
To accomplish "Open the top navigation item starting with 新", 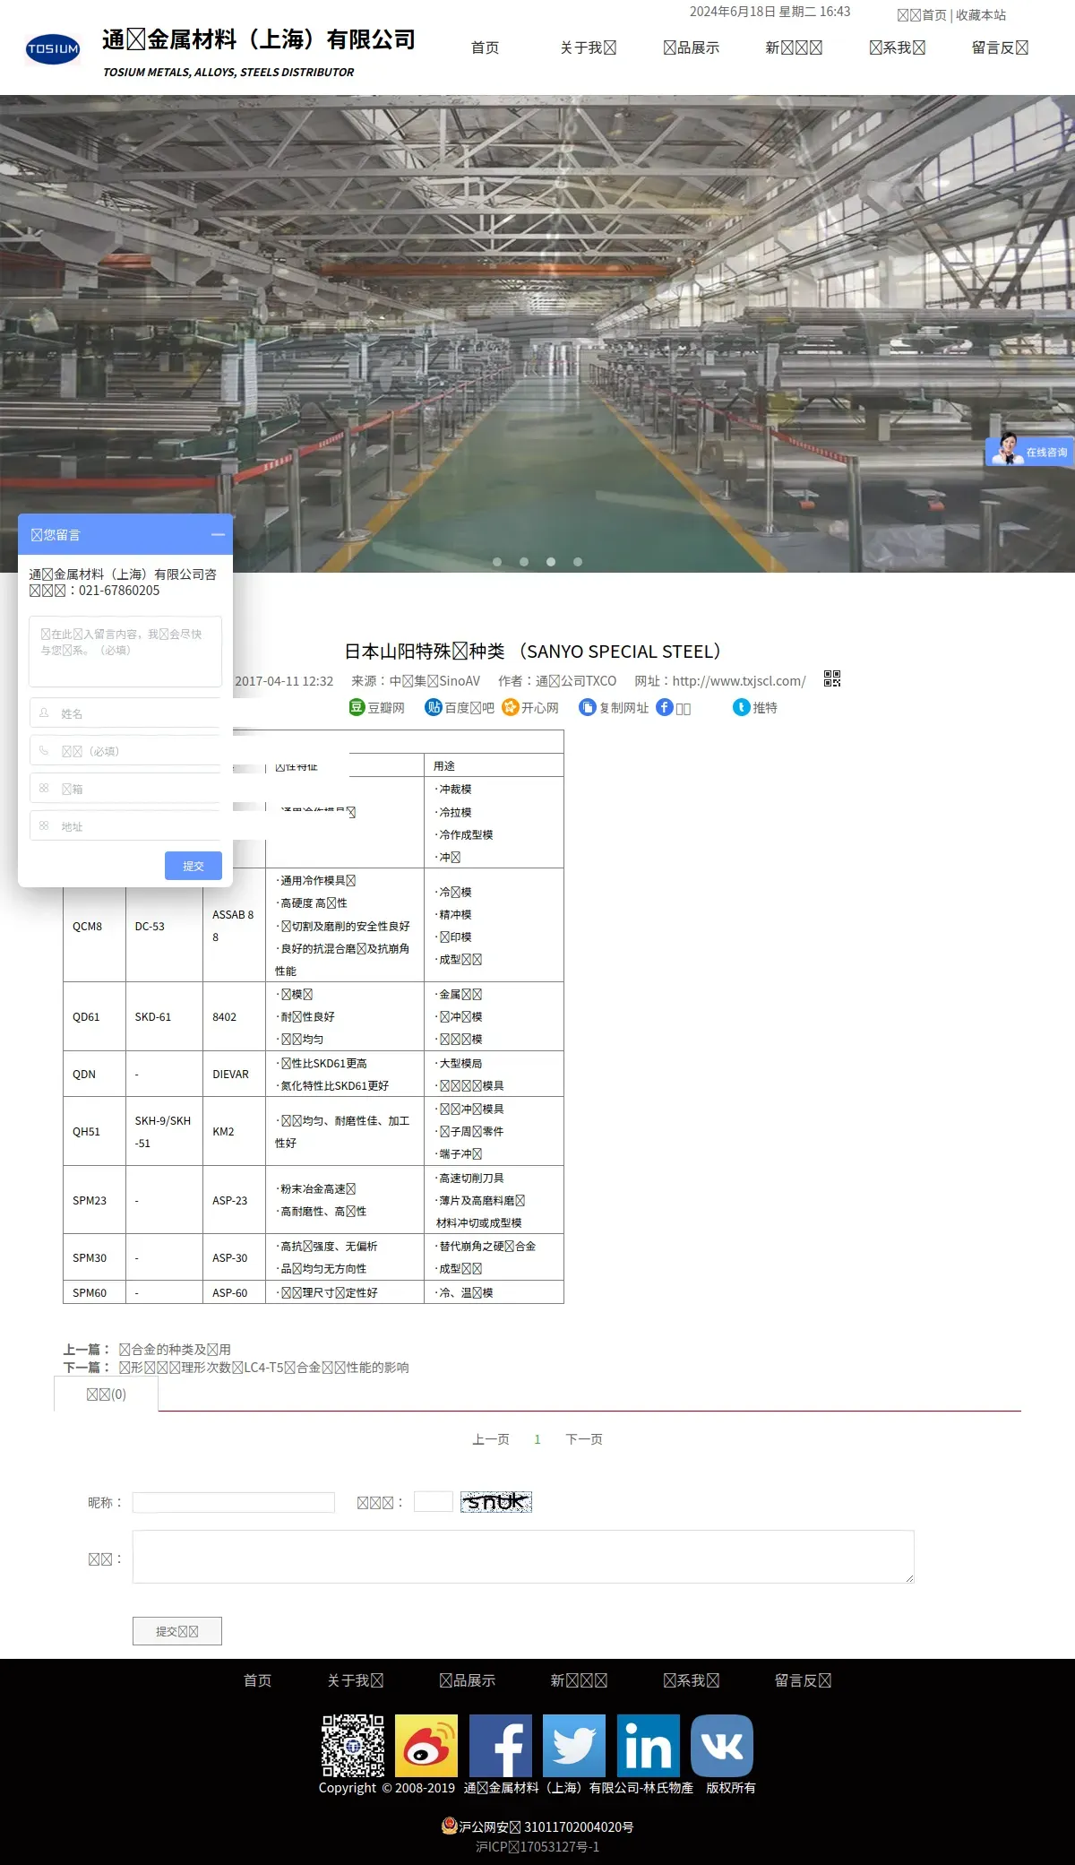I will pyautogui.click(x=794, y=47).
